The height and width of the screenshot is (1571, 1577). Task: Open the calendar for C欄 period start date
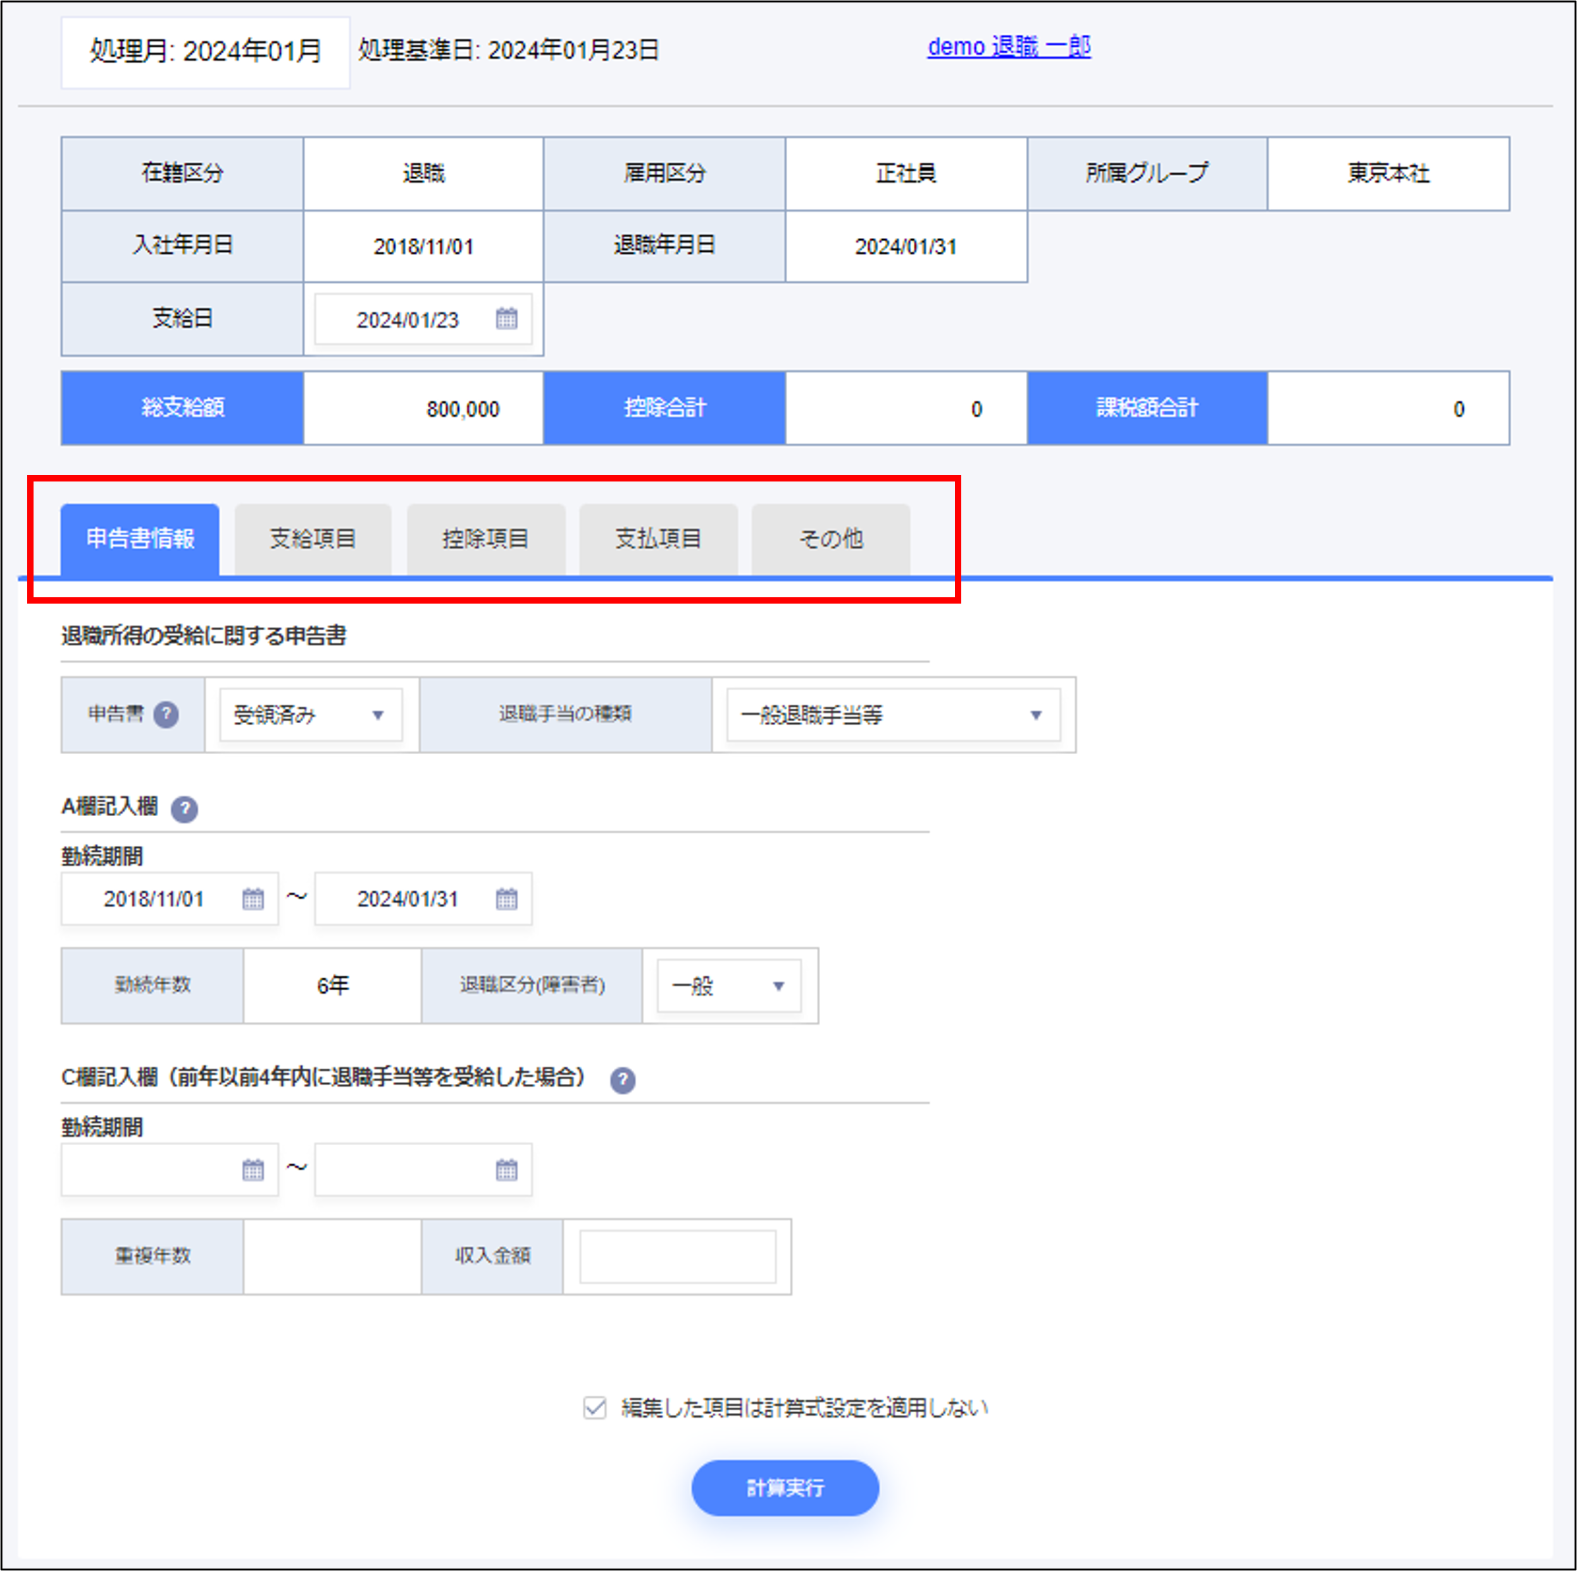252,1169
